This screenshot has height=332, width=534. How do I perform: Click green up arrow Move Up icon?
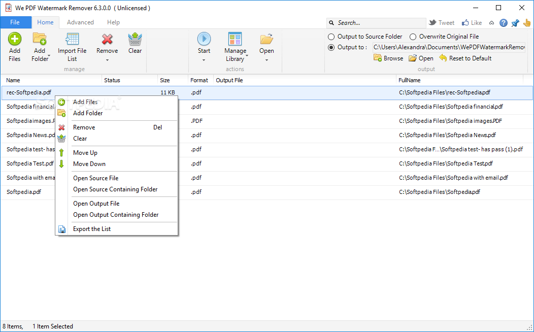(x=61, y=153)
